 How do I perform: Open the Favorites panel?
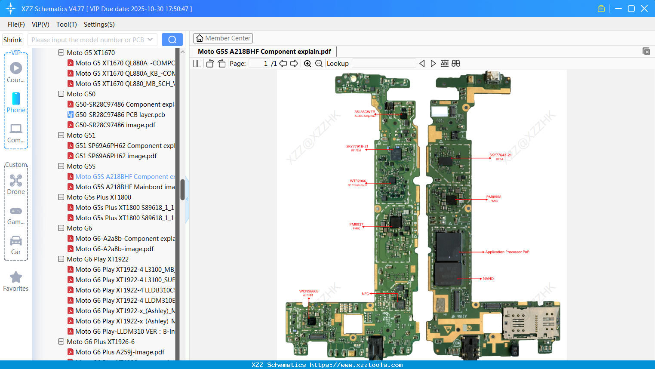click(x=15, y=281)
